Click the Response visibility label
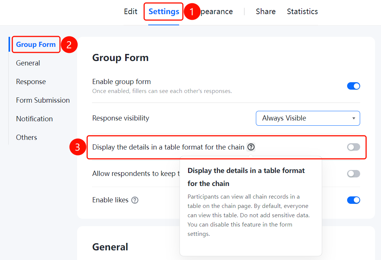 click(121, 118)
